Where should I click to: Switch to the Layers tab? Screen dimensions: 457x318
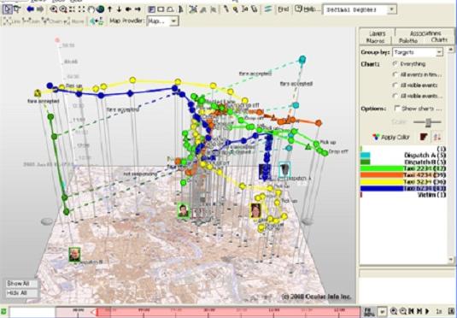click(x=378, y=33)
